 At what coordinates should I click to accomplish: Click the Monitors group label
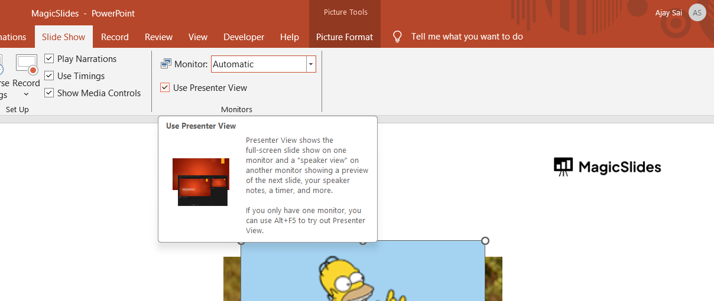coord(236,110)
